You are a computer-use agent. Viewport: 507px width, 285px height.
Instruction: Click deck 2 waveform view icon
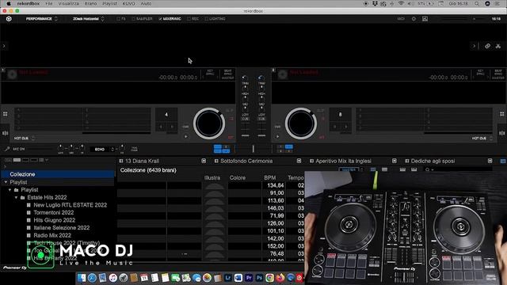pos(501,133)
